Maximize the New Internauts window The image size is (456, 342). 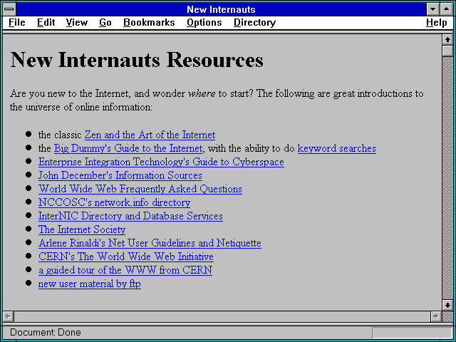pyautogui.click(x=447, y=9)
